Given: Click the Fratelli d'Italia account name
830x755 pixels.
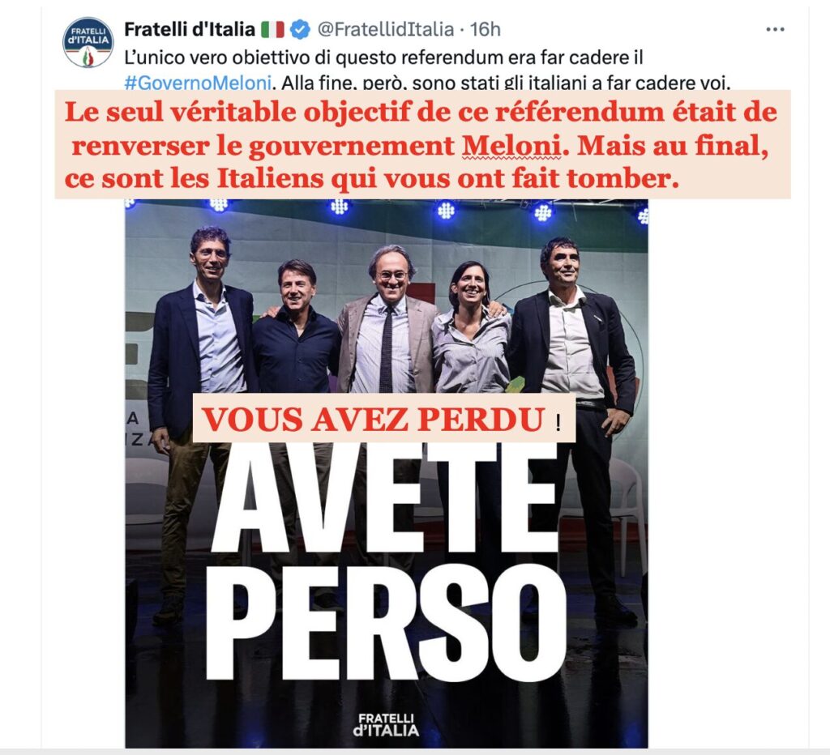Looking at the screenshot, I should point(190,29).
